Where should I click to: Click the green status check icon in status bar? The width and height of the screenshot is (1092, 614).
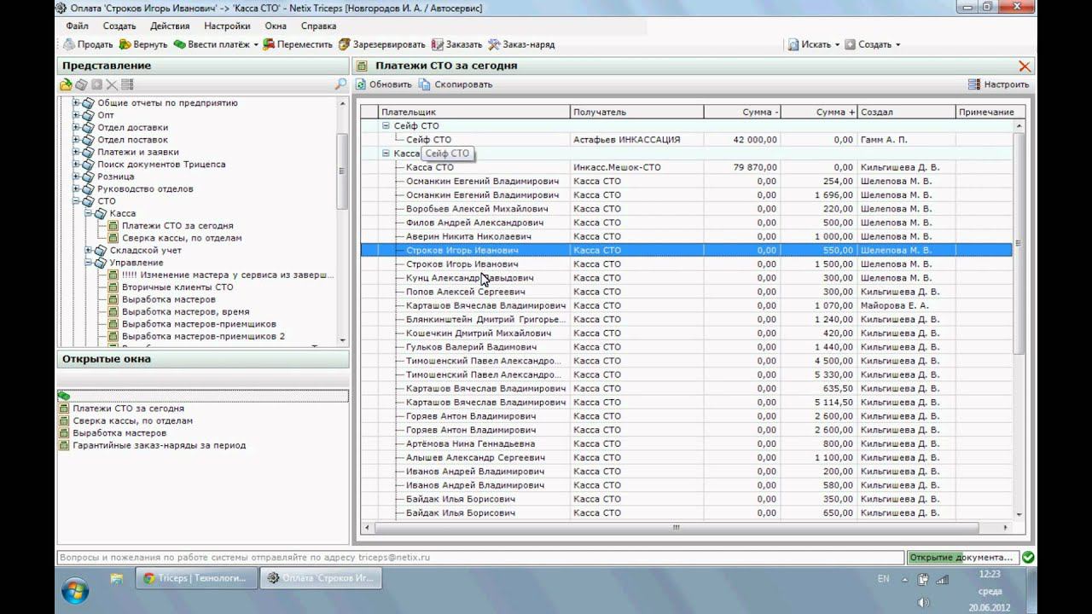click(1028, 557)
